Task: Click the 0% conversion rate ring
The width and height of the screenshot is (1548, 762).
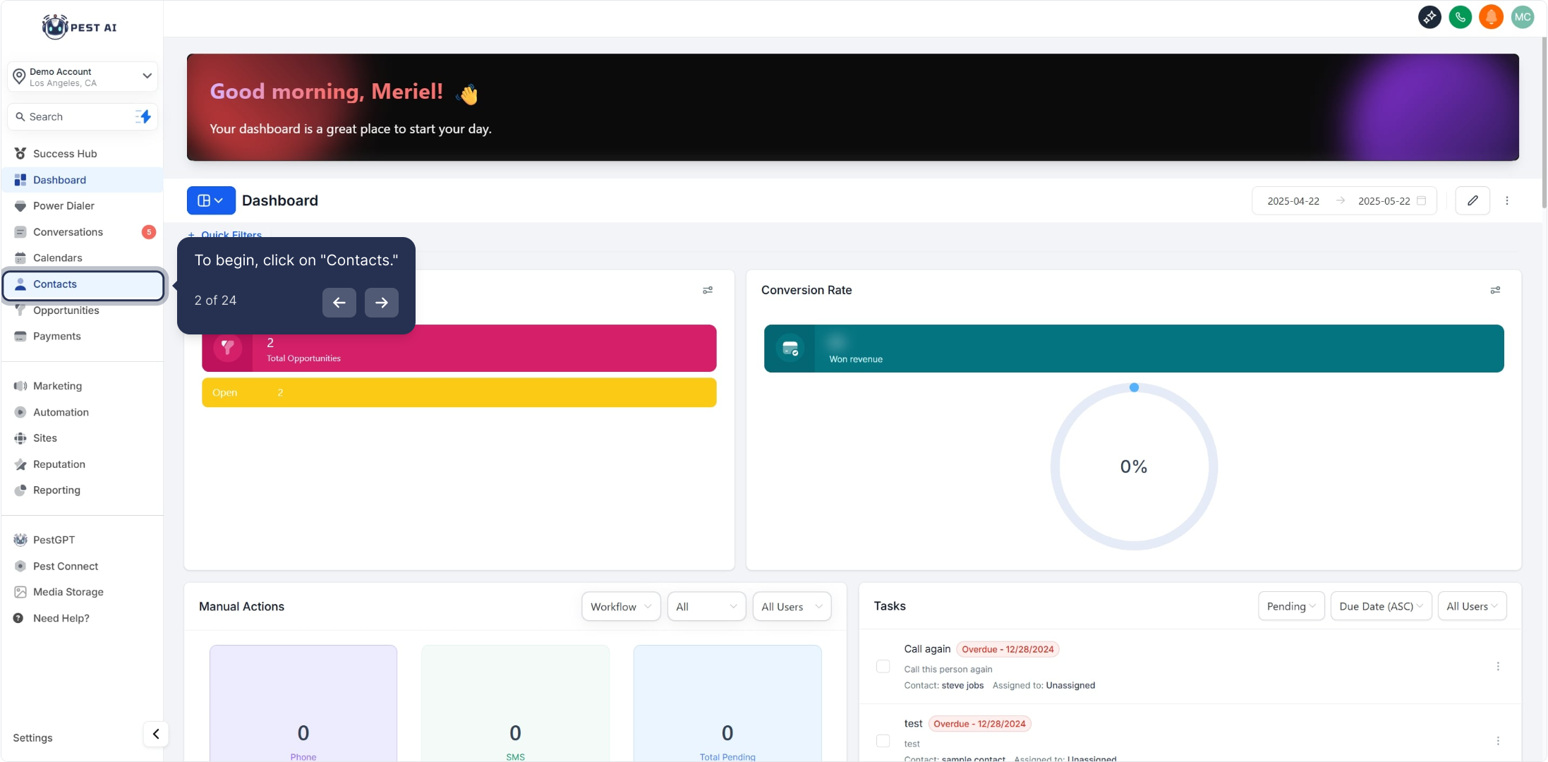Action: point(1134,466)
